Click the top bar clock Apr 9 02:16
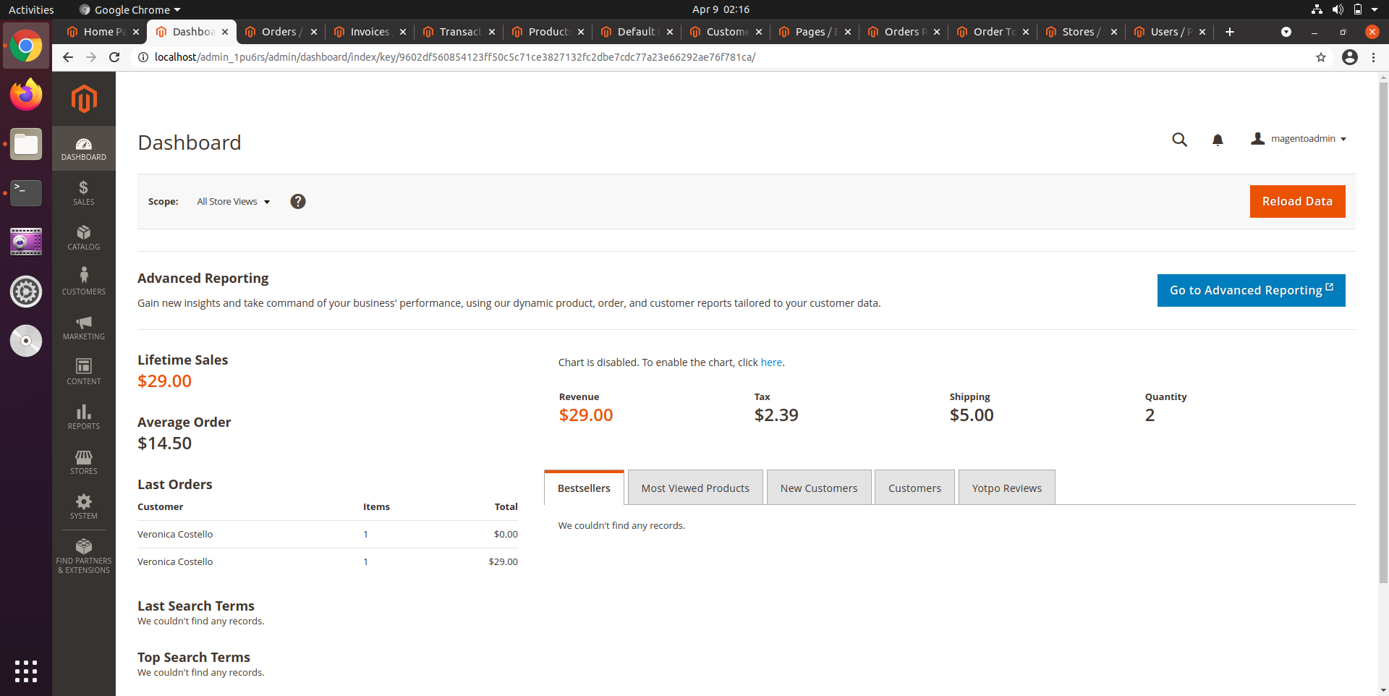1389x696 pixels. [721, 9]
